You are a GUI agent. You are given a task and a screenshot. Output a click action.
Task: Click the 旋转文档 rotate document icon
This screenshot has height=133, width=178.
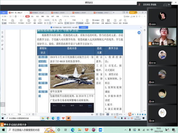click(60, 21)
